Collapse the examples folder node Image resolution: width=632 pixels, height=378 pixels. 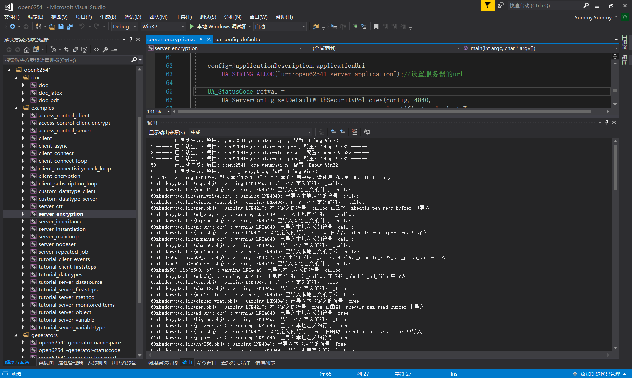pos(16,108)
